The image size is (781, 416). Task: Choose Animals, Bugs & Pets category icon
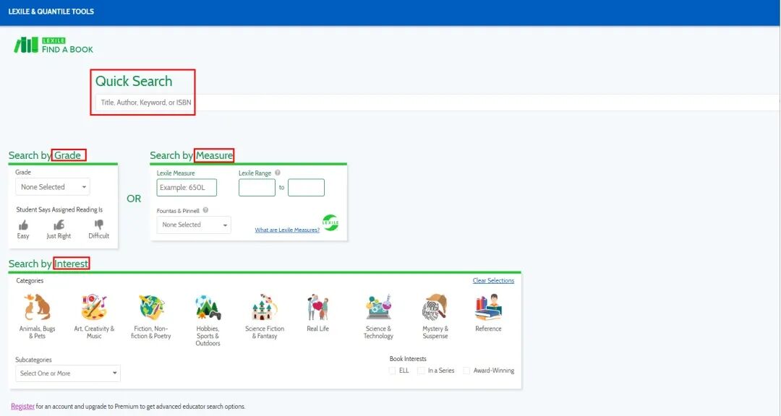coord(38,307)
